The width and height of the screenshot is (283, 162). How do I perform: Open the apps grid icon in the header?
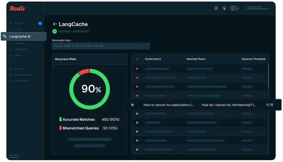(216, 8)
